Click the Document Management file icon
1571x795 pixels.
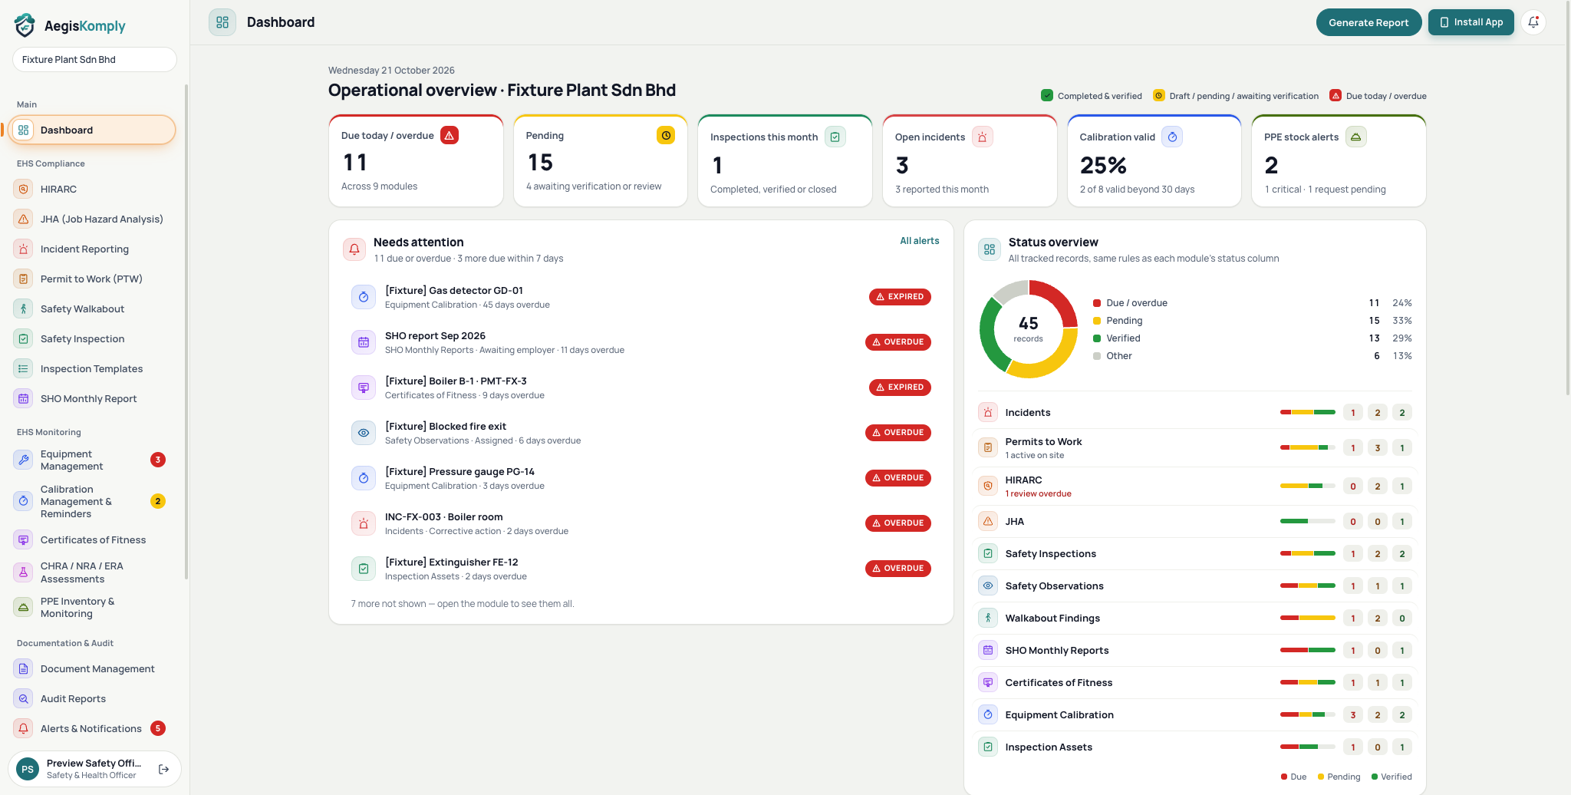pos(24,668)
